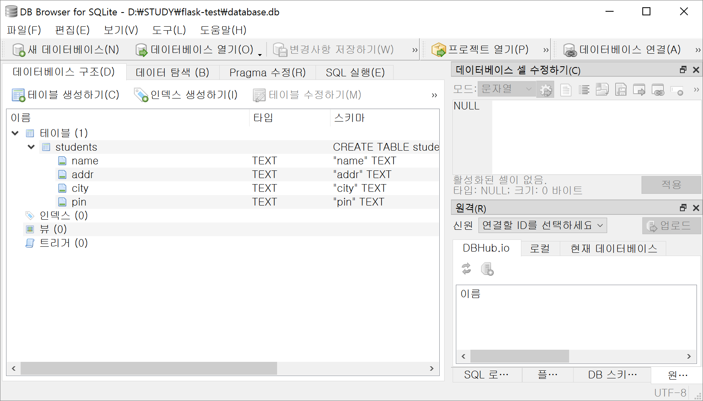The width and height of the screenshot is (703, 401).
Task: Switch to the 현재 데이터베이스 tab
Action: click(614, 248)
